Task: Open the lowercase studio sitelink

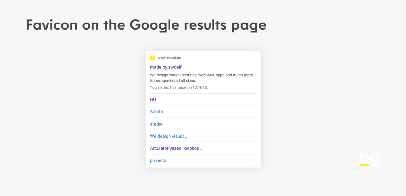Action: click(x=156, y=124)
